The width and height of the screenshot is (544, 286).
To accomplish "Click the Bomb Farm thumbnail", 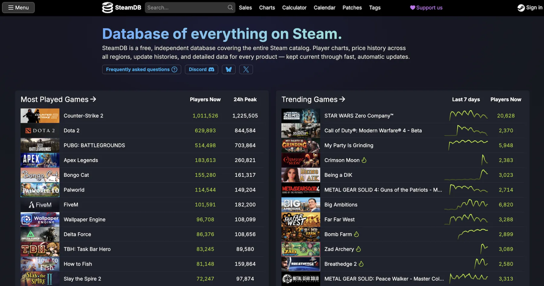I will click(x=301, y=234).
